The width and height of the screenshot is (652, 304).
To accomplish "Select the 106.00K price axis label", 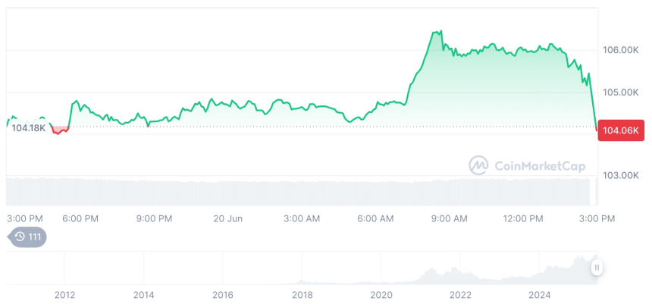I will point(621,50).
